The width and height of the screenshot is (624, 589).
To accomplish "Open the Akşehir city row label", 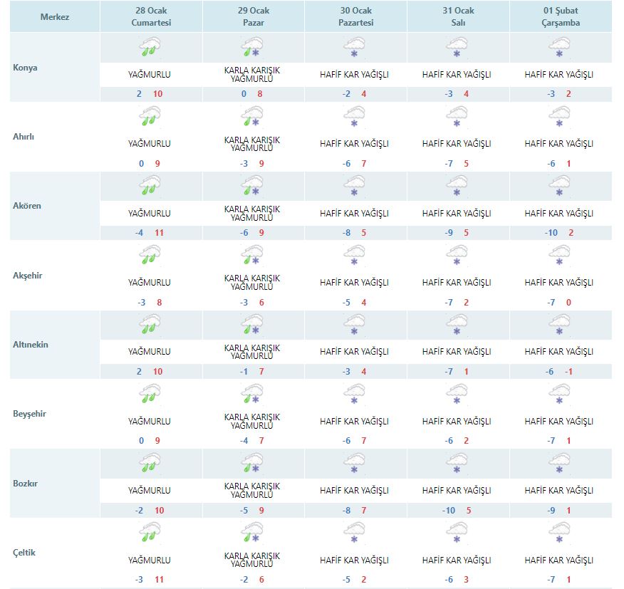I will [x=28, y=275].
